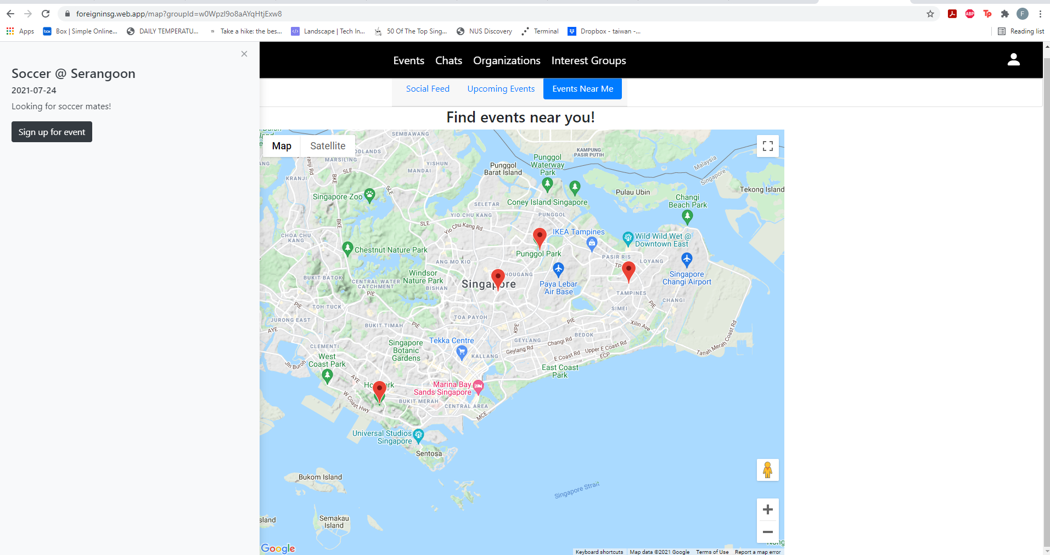Click the Punggol Waterway Park pin
Screen dimensions: 1050x555
click(x=547, y=185)
